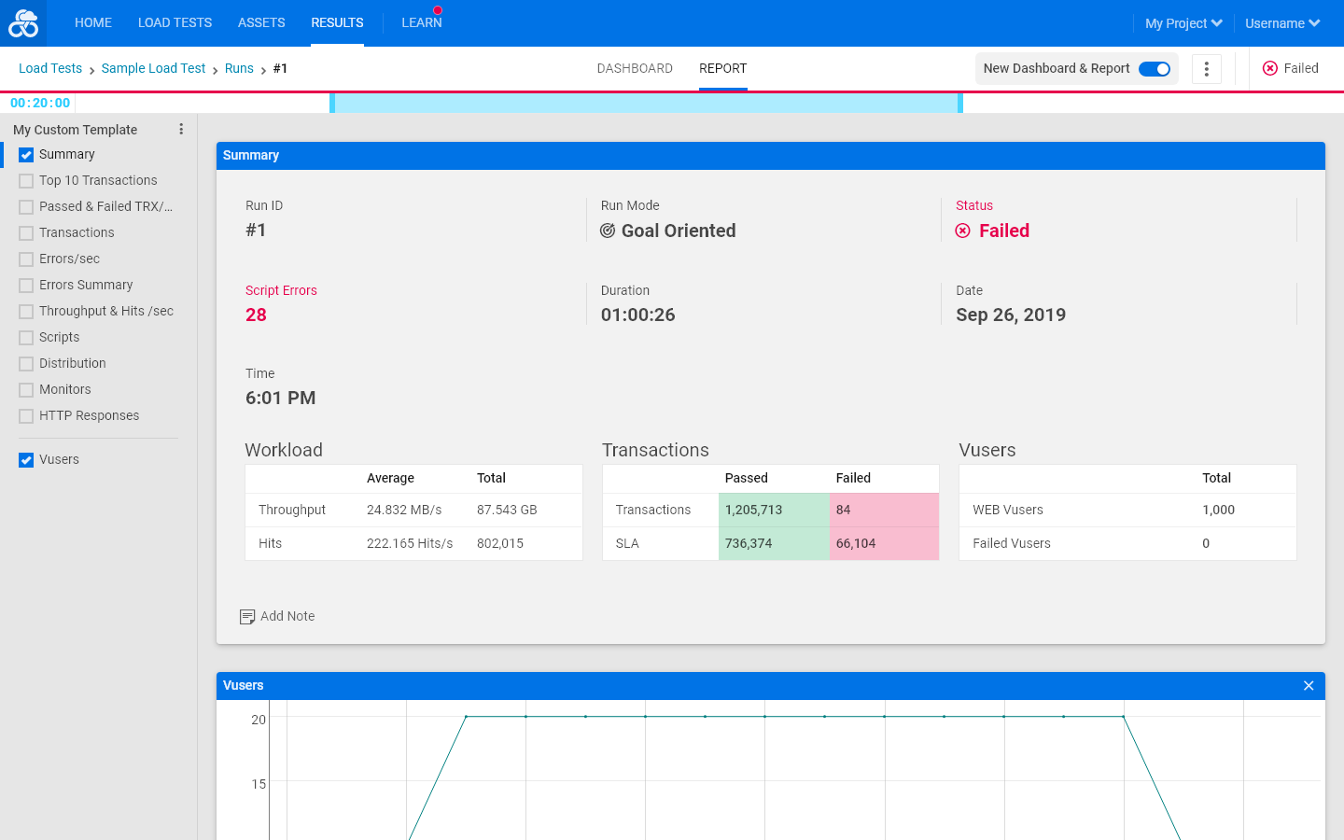Expand the My Project dropdown
1344x840 pixels.
1183,23
